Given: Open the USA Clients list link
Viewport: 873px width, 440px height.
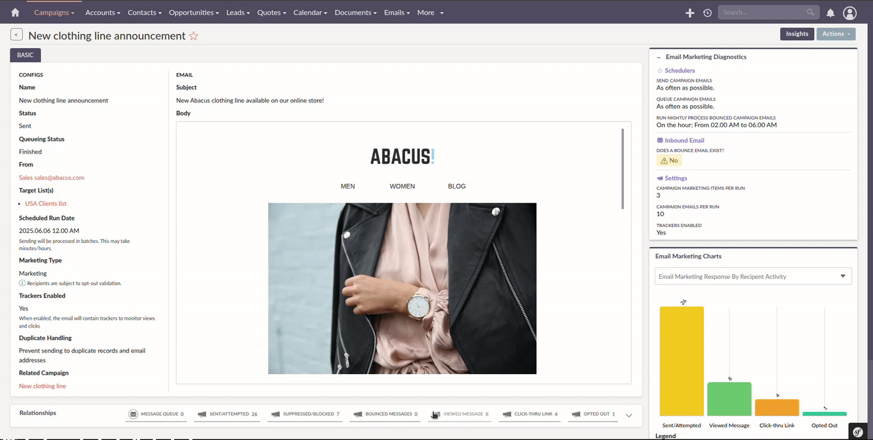Looking at the screenshot, I should tap(45, 203).
